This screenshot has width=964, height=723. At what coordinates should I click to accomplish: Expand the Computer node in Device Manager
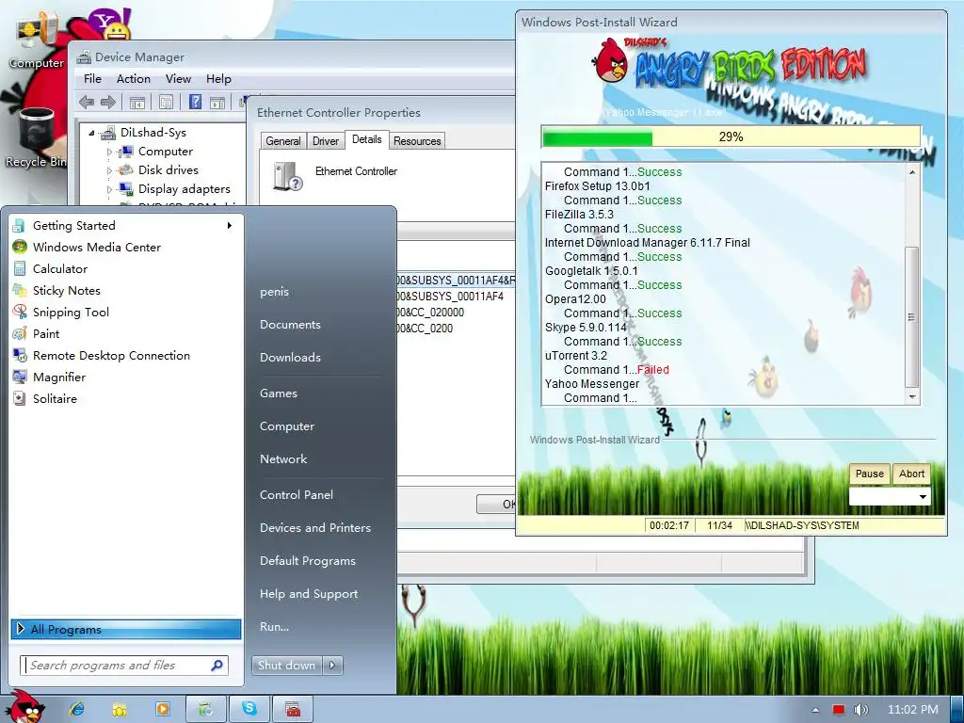coord(109,152)
